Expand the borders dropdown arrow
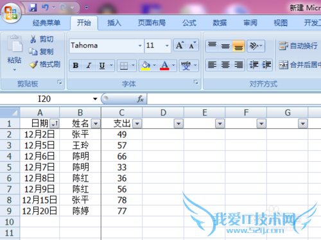 pyautogui.click(x=133, y=65)
